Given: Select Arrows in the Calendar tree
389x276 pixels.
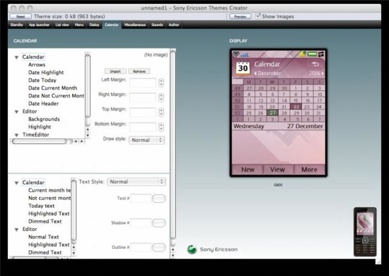Looking at the screenshot, I should tap(37, 65).
